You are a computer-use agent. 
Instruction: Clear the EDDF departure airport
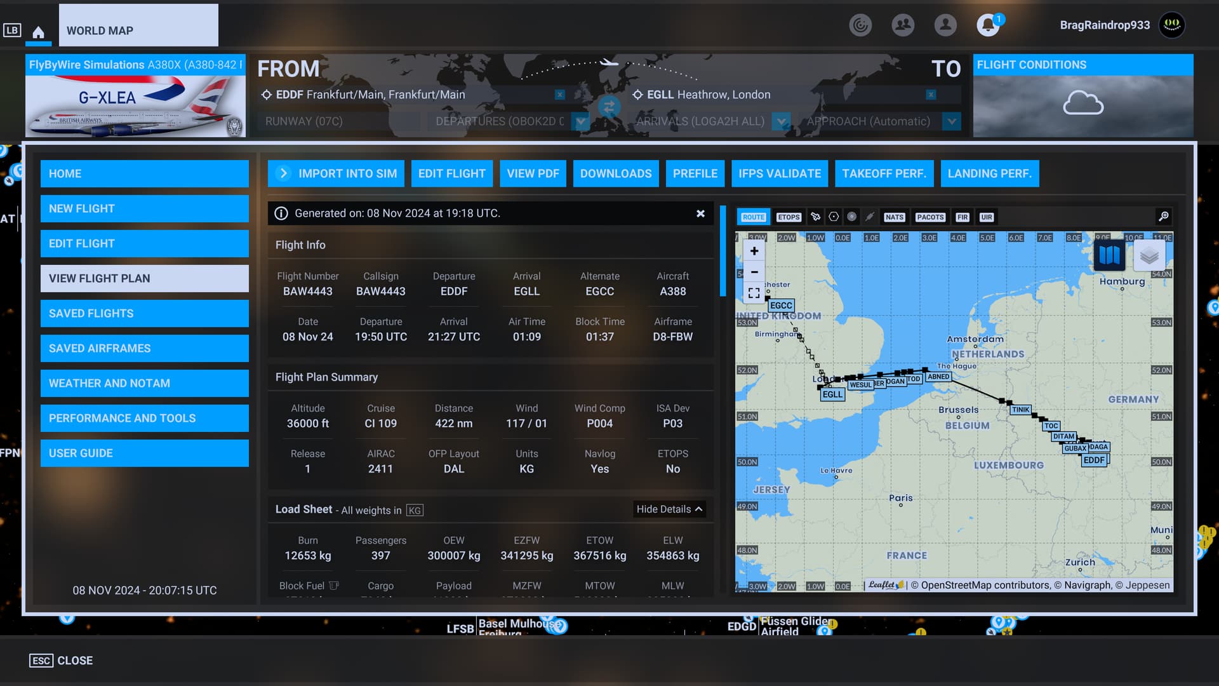click(559, 95)
